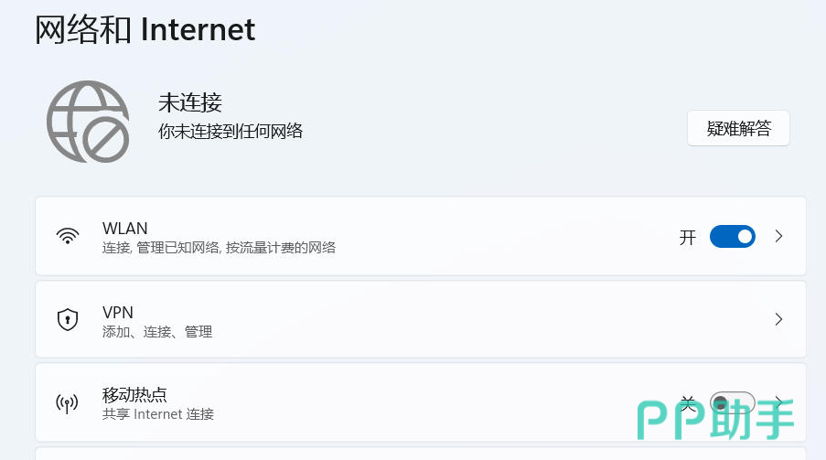This screenshot has height=460, width=826.
Task: Click the WLAN Wi-Fi signal icon
Action: tap(68, 236)
